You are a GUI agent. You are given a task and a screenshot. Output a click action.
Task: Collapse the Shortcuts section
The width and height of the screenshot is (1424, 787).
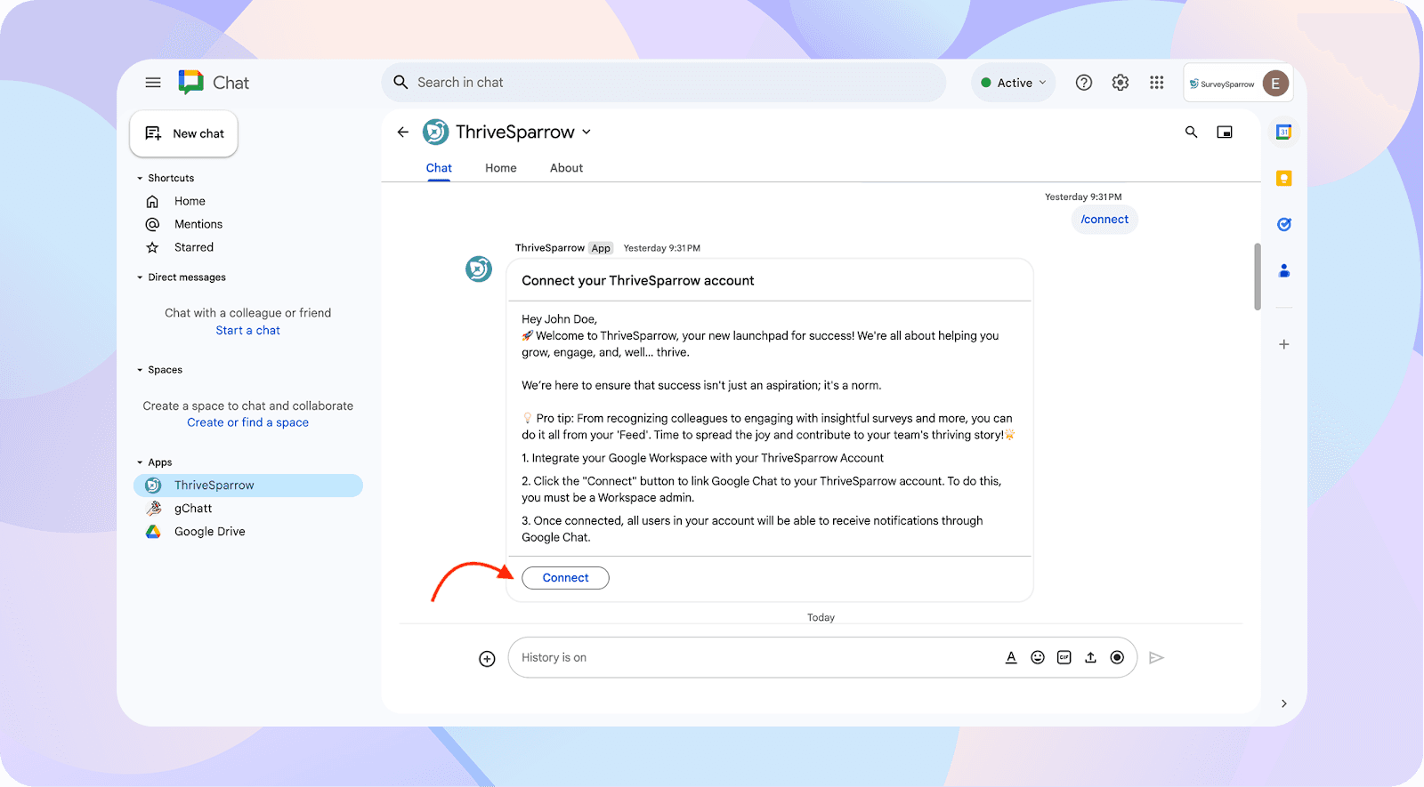[x=140, y=178]
